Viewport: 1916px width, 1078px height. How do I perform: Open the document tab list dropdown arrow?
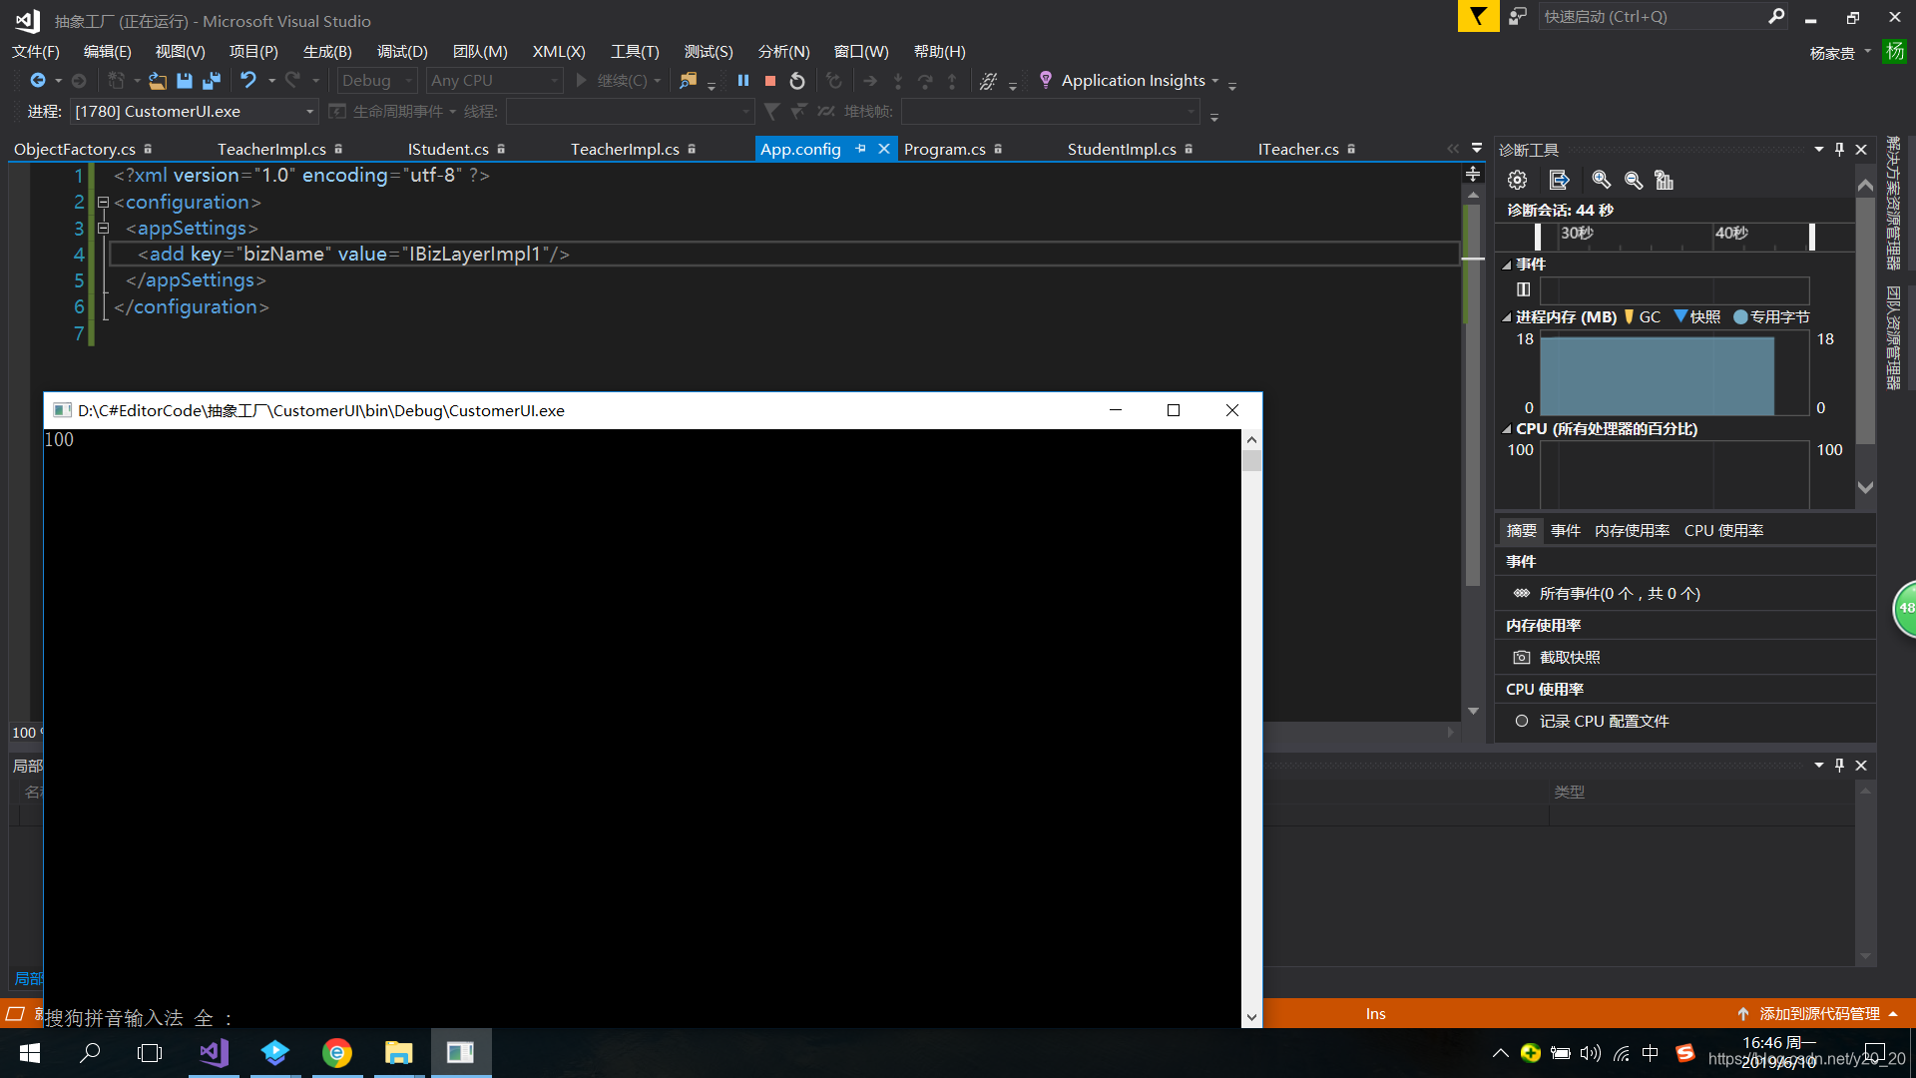point(1477,148)
